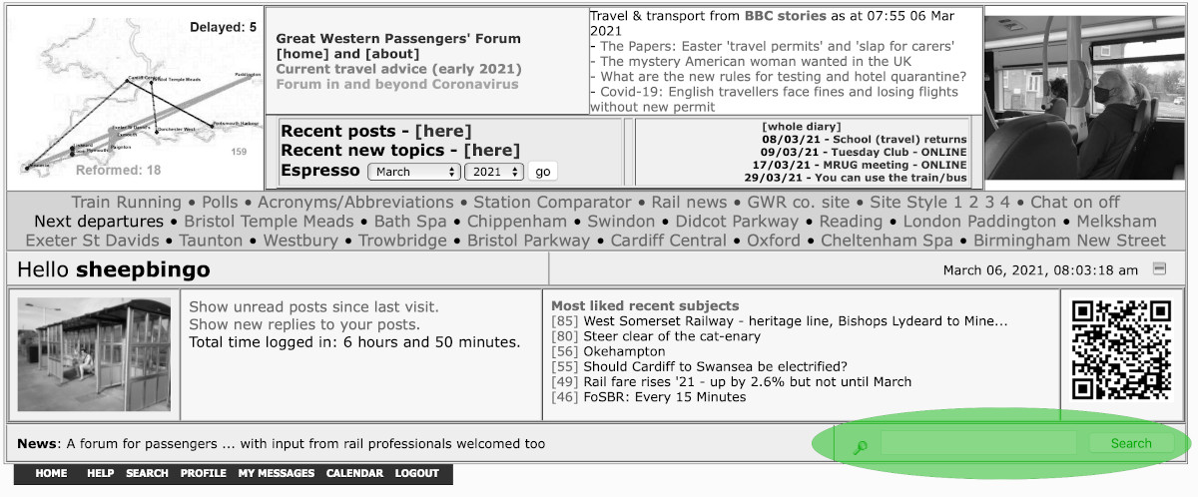Open the Train Running link
The width and height of the screenshot is (1198, 497).
(126, 202)
